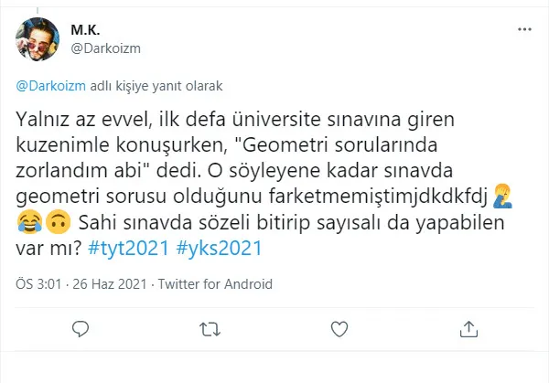Click M.K.'s profile avatar picture
Screen dimensions: 549x383
point(36,37)
